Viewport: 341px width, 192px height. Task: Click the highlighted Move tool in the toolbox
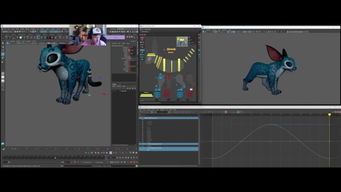3,54
